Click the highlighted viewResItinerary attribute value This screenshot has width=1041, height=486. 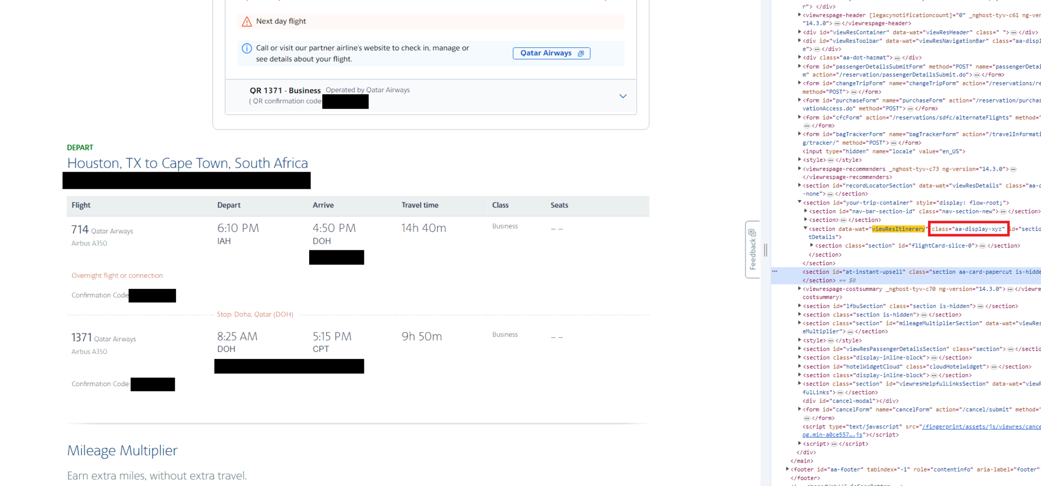pos(898,229)
